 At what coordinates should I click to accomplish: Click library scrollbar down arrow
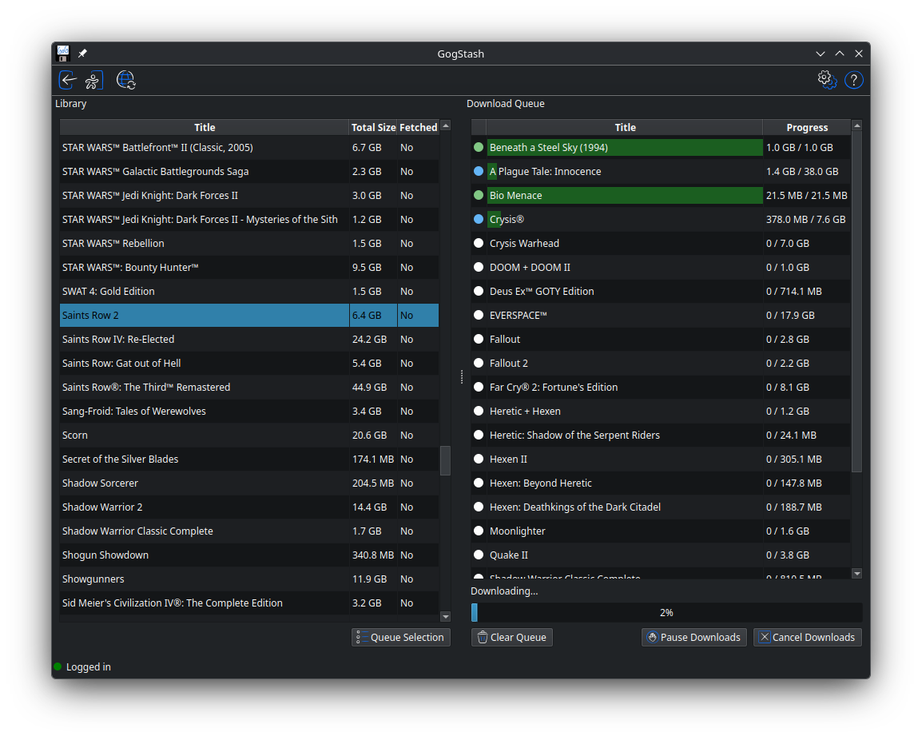point(445,616)
